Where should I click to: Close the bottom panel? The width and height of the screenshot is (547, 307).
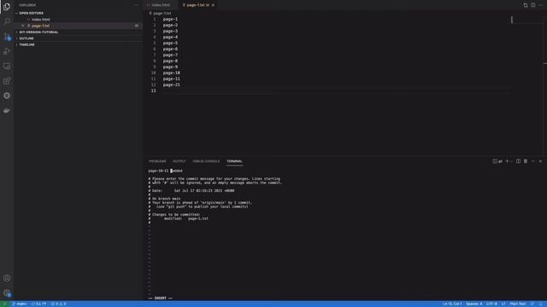540,161
